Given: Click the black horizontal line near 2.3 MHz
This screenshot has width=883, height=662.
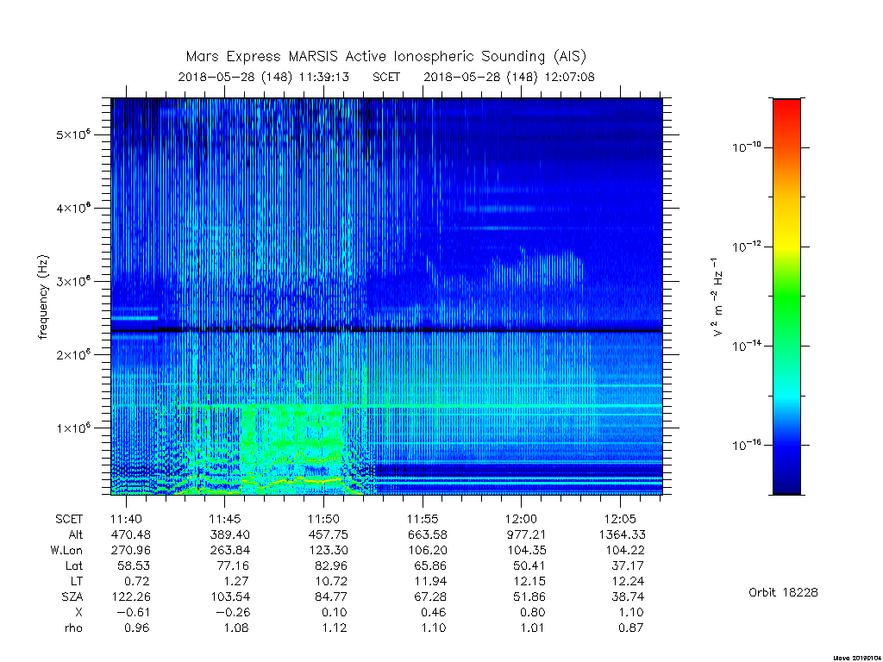Looking at the screenshot, I should [x=386, y=331].
